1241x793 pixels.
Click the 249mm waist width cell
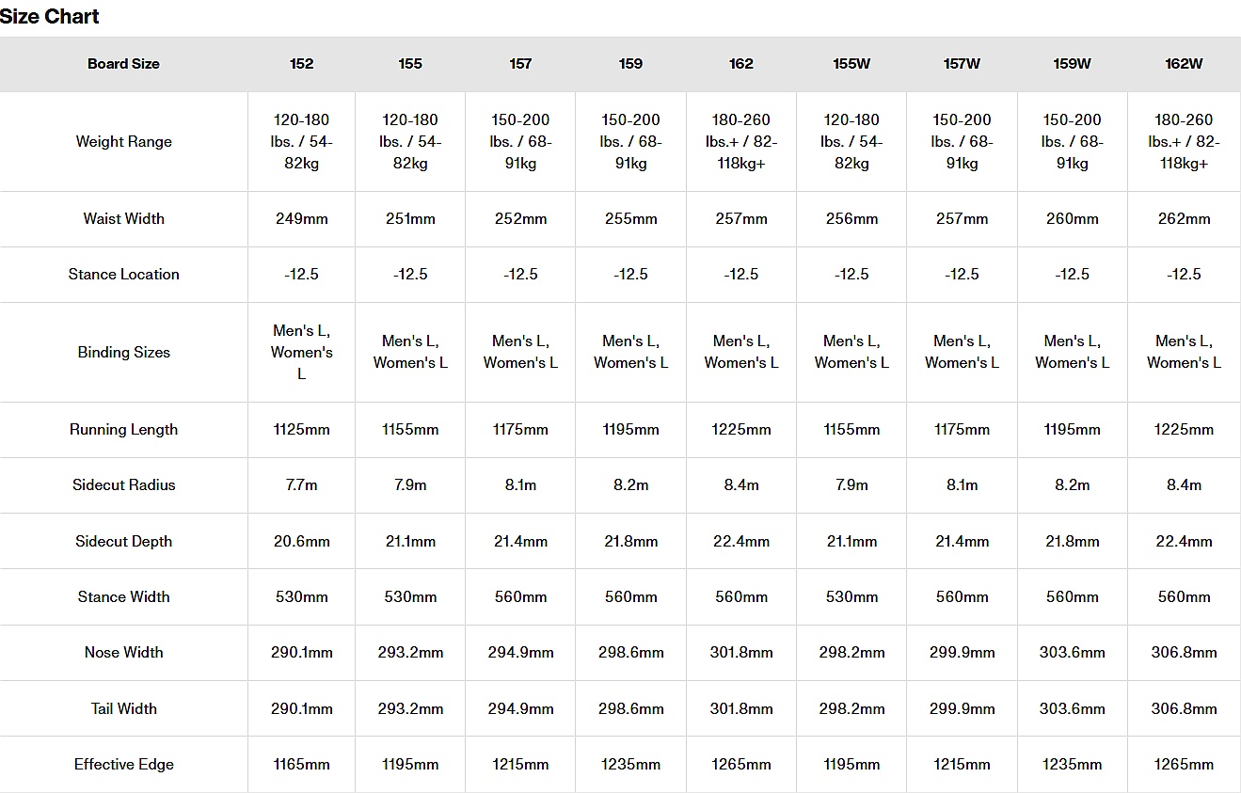click(x=301, y=218)
